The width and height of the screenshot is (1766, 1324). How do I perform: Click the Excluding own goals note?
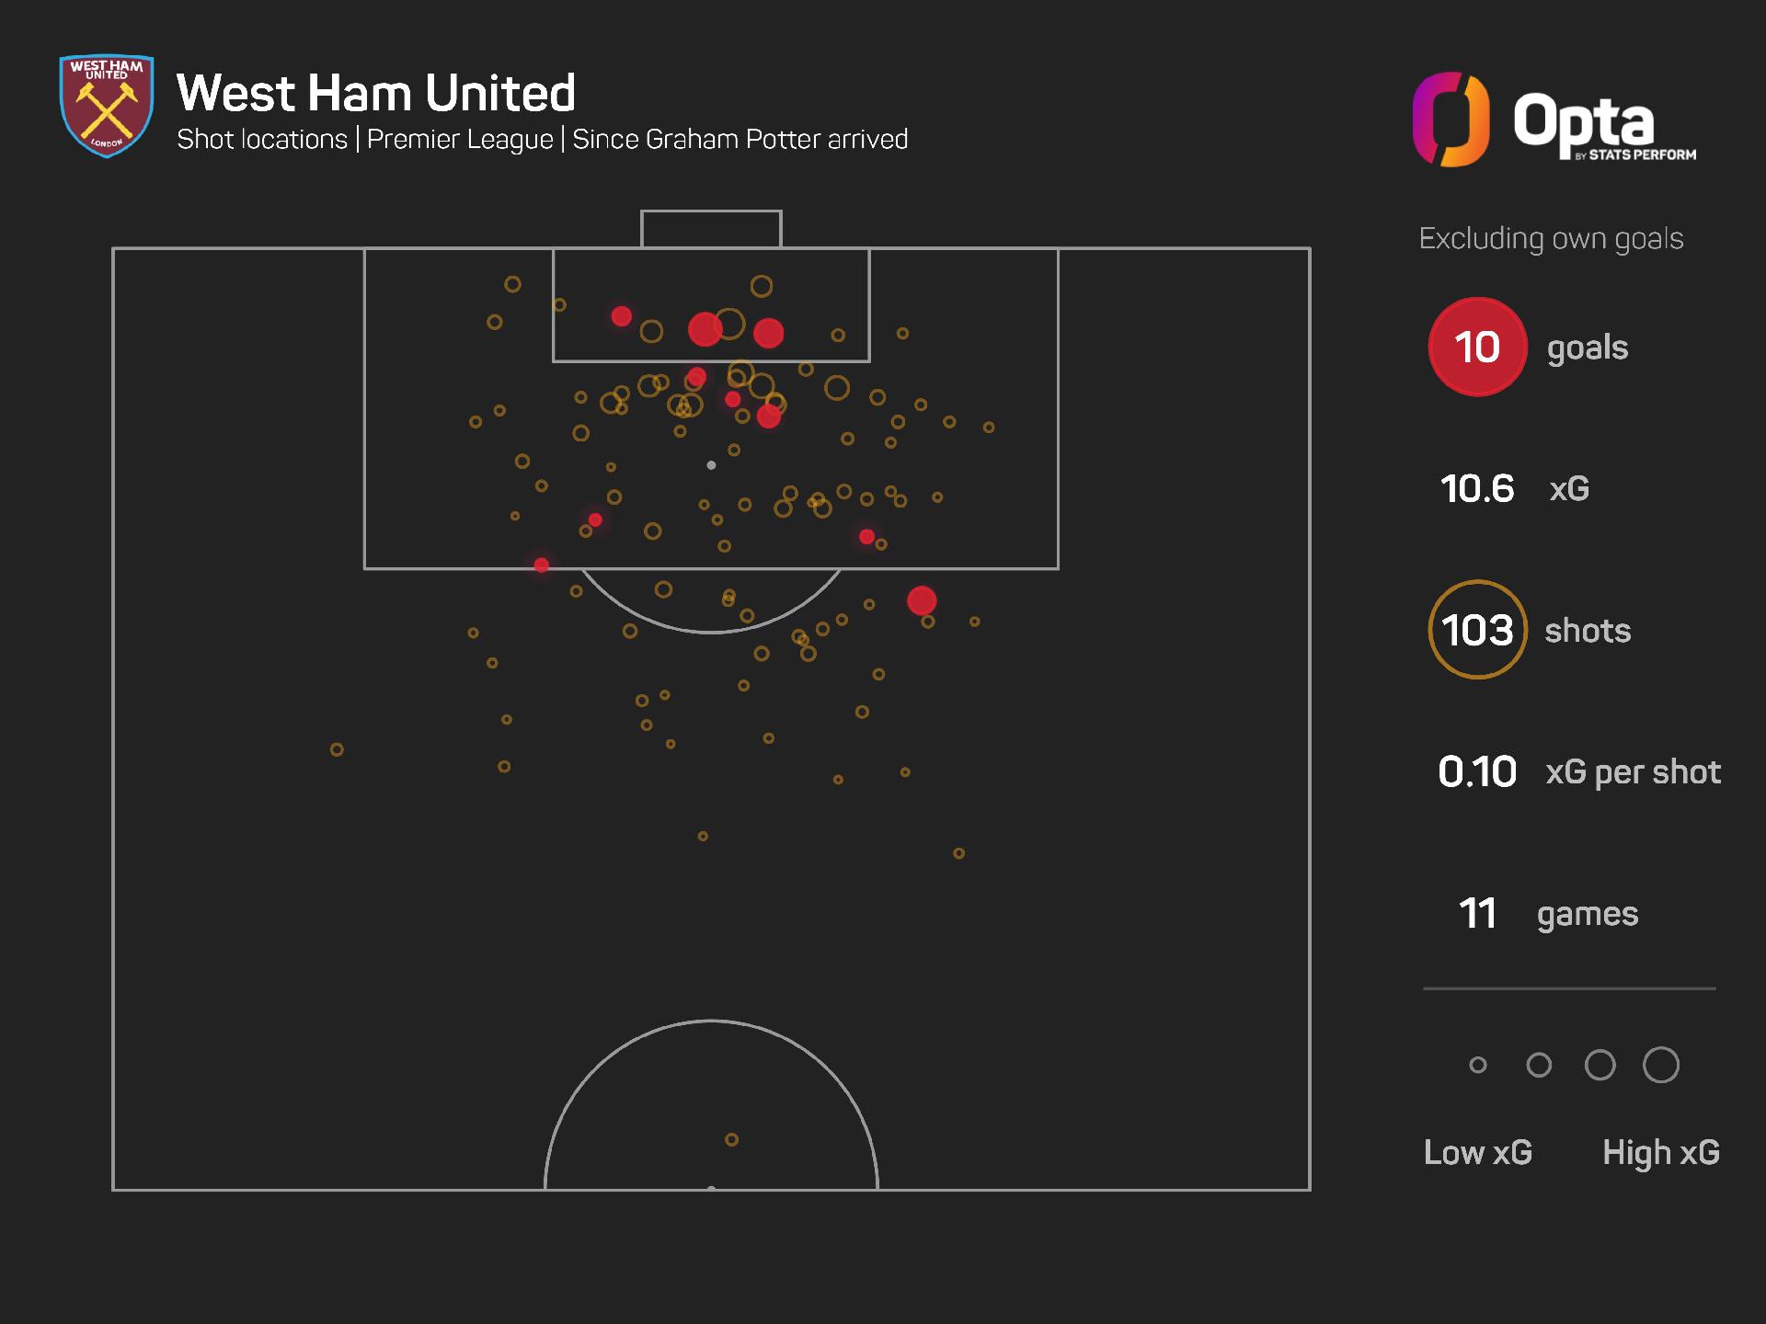pyautogui.click(x=1551, y=238)
